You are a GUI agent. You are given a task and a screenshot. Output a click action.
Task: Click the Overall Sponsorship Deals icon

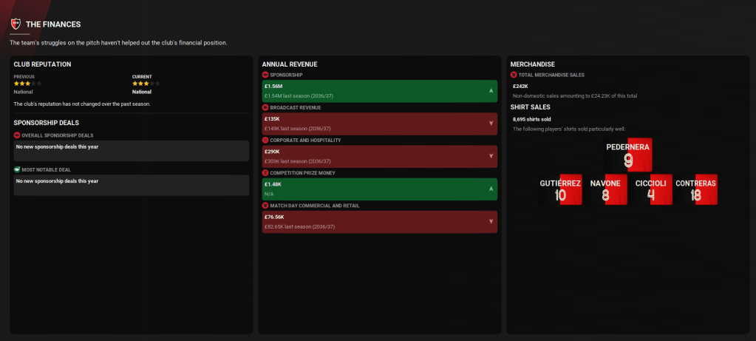point(17,135)
